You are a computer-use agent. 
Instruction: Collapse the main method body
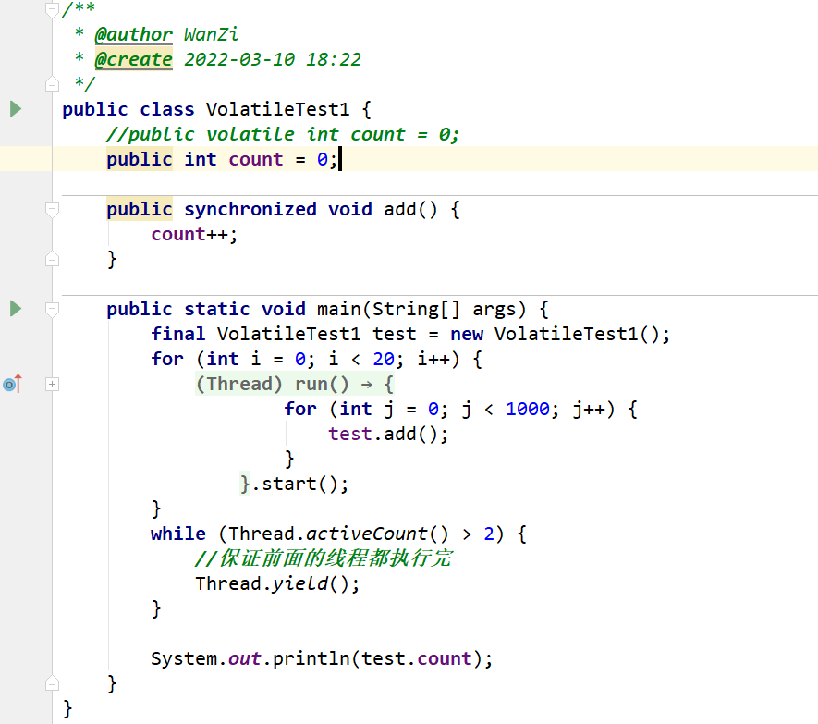[x=52, y=309]
